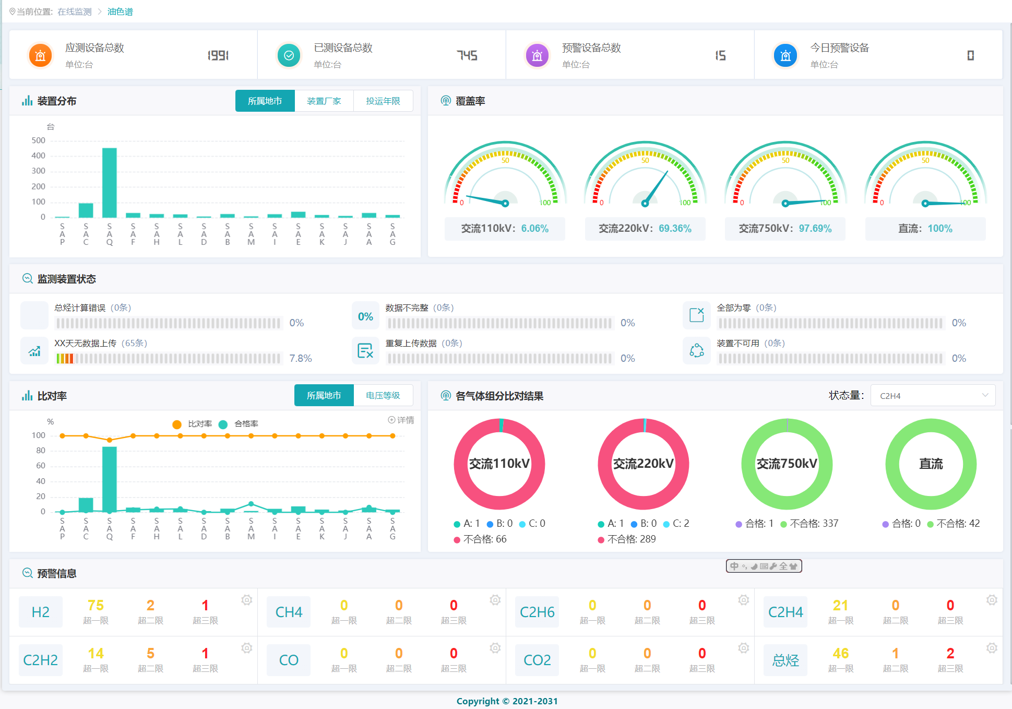Switch 装置分布 to 装置厂家 tab
The image size is (1012, 709).
pos(324,101)
